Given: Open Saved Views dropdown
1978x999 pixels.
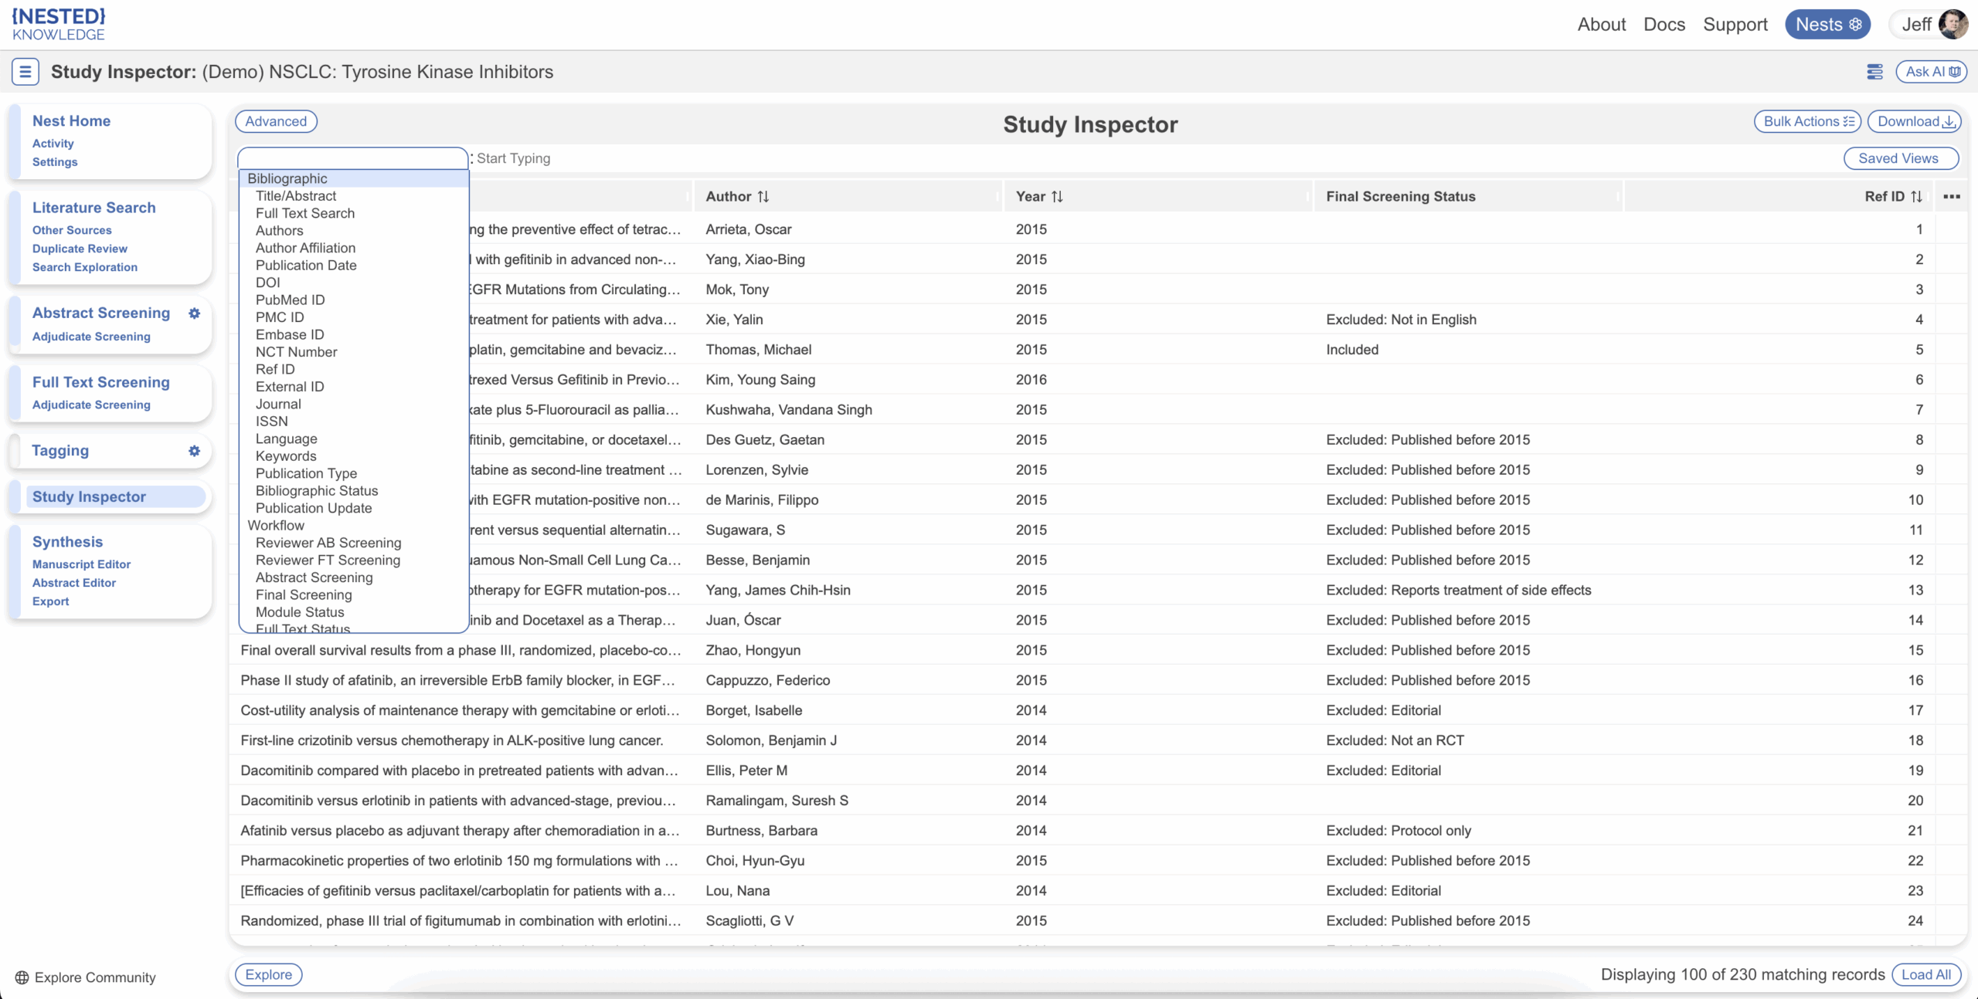Looking at the screenshot, I should click(1900, 158).
